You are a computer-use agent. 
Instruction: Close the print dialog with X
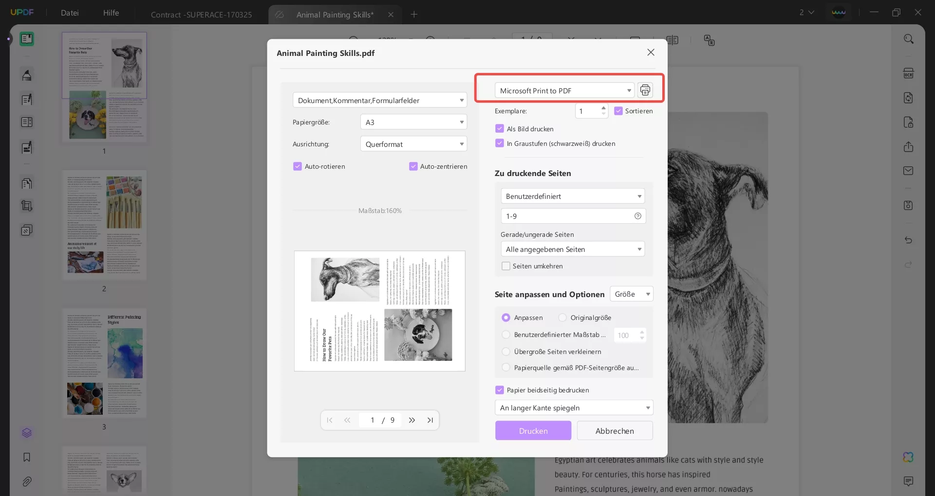651,53
